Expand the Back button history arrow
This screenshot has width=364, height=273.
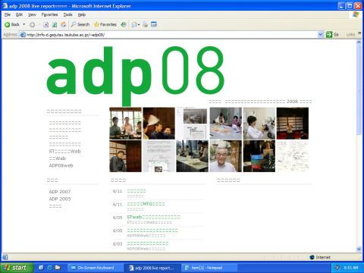[24, 24]
